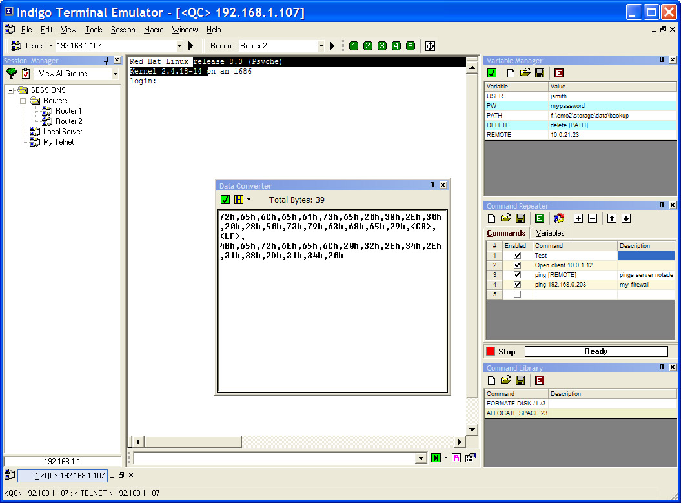Open the Tools menu
681x503 pixels.
coord(94,30)
